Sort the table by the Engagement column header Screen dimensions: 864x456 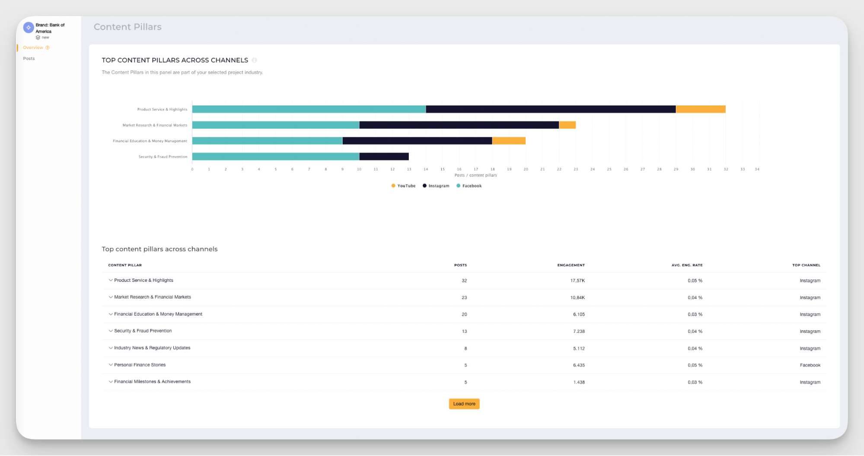[571, 265]
